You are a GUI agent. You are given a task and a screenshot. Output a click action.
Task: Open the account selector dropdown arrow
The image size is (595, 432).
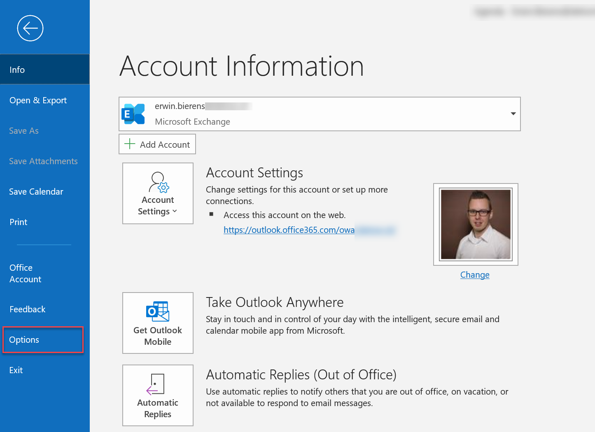(x=513, y=114)
